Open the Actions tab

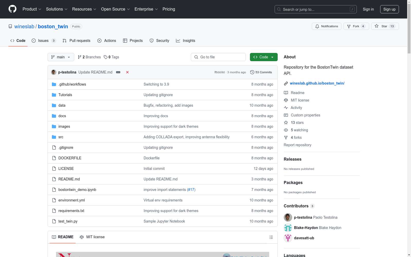(107, 41)
